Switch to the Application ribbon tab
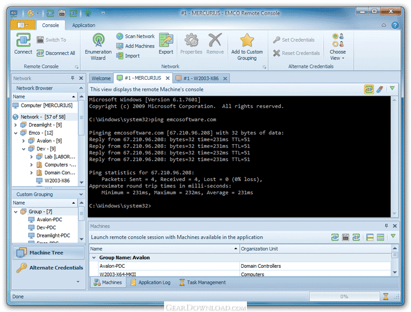Image resolution: width=411 pixels, height=312 pixels. click(x=83, y=25)
